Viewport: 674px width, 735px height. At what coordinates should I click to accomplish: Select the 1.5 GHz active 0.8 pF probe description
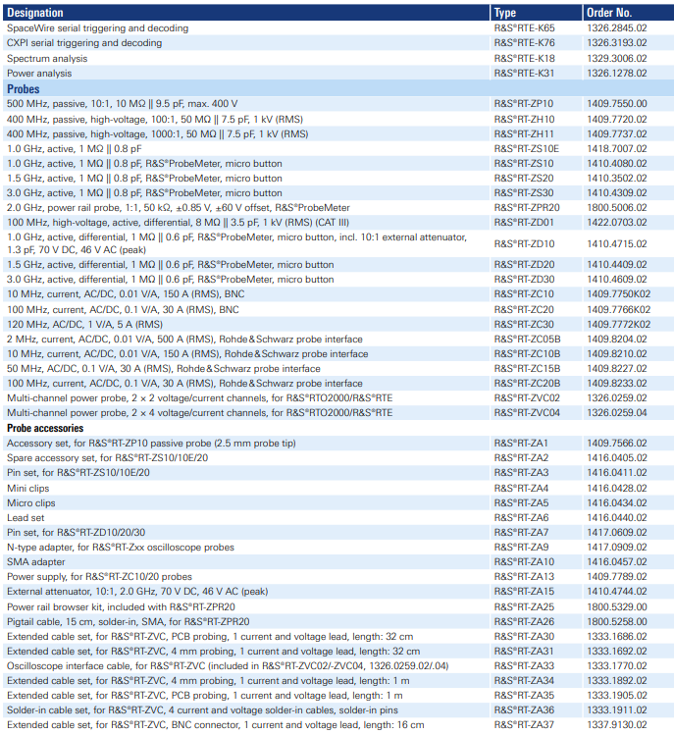click(x=144, y=179)
